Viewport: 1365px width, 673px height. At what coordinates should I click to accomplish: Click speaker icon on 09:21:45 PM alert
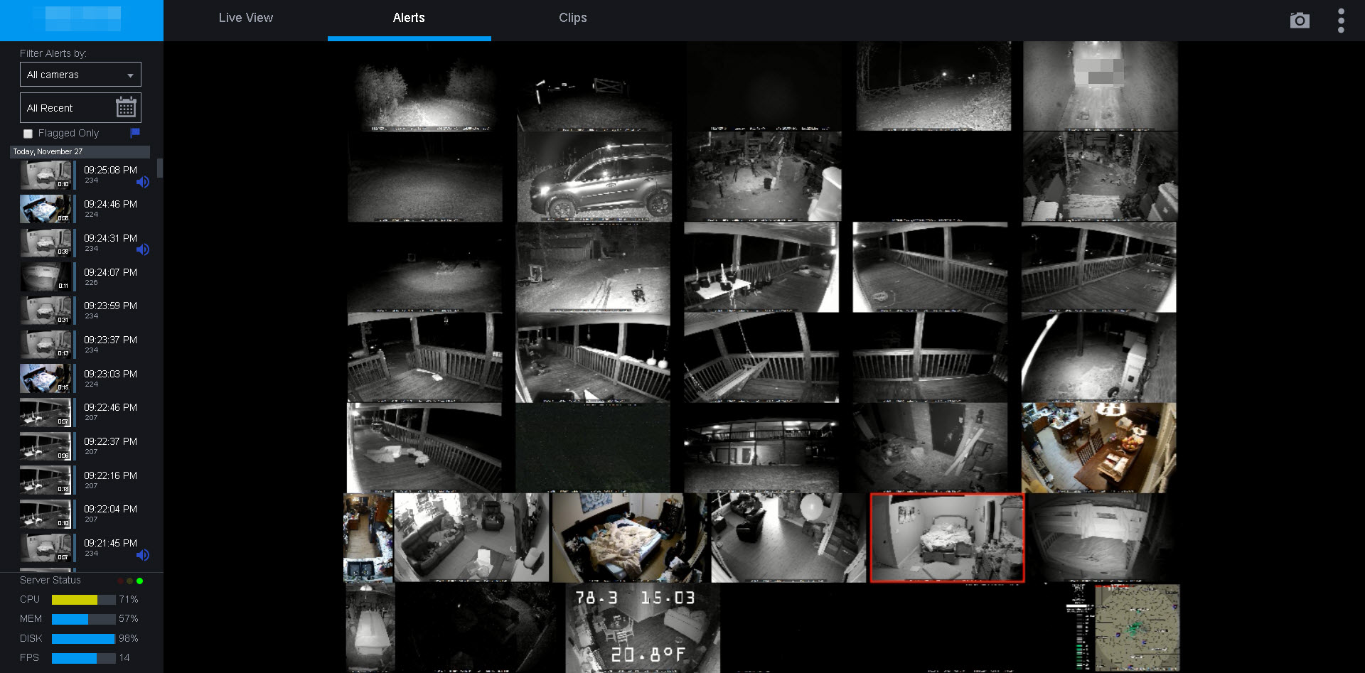pos(143,555)
